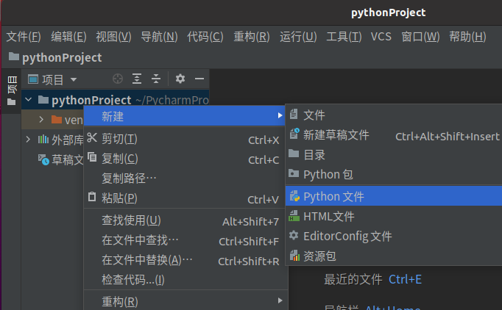
Task: Select the 草稿文件 scratches tree item
Action: click(x=61, y=159)
